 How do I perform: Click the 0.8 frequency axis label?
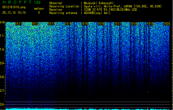(2, 77)
